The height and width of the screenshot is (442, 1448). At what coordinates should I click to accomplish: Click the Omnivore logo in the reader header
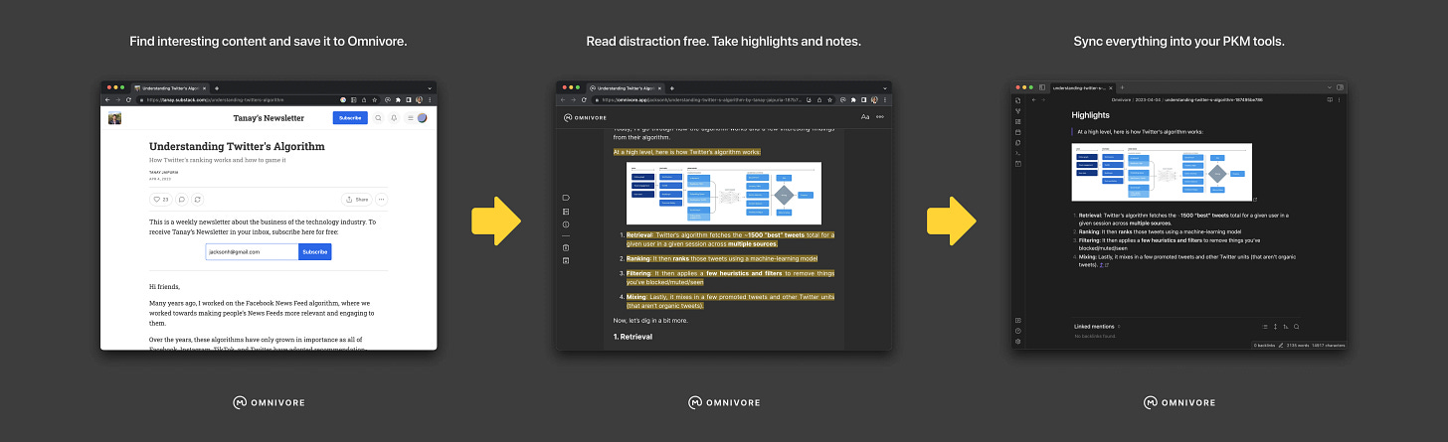(587, 117)
